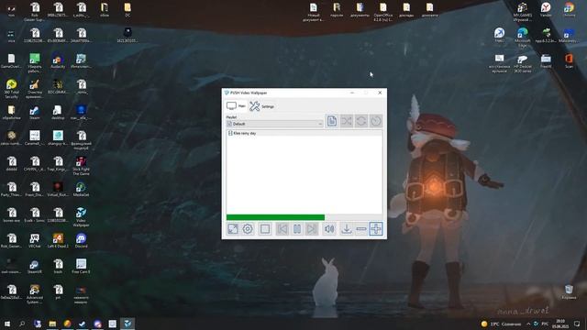Select the Free Cam 8 desktop icon

81,267
